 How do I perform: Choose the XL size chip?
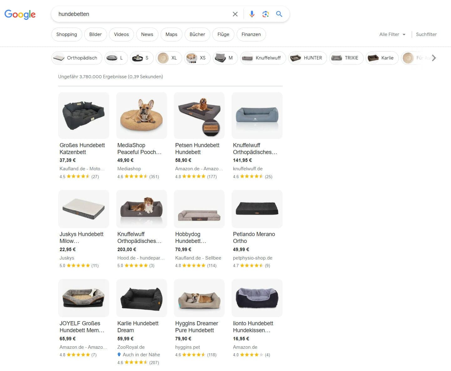[169, 58]
